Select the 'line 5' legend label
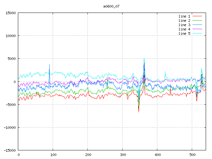212x159 pixels. tap(184, 33)
